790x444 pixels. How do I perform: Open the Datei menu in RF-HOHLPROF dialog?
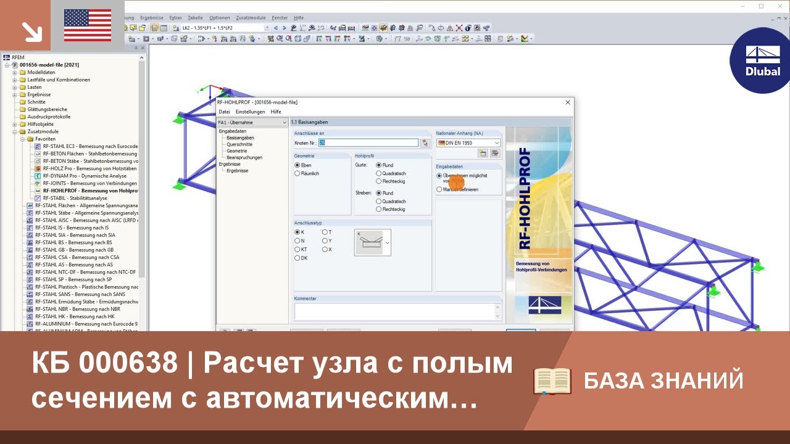224,112
